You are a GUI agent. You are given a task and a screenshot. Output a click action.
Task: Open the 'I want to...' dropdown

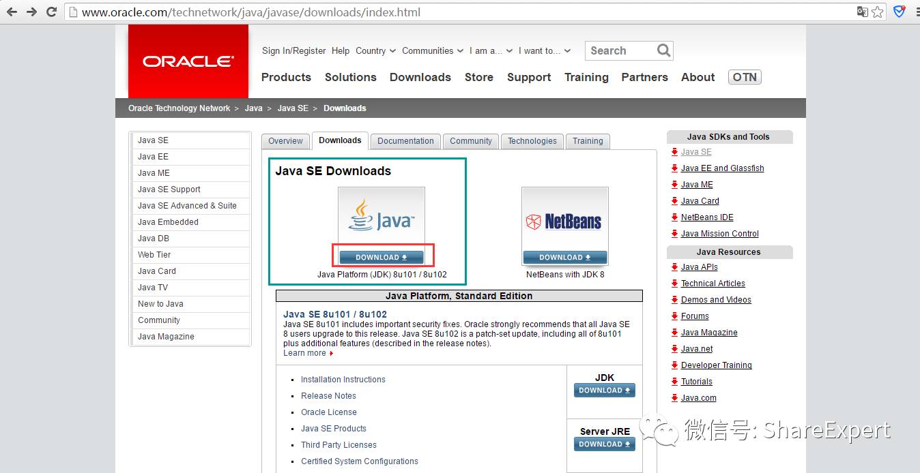tap(544, 50)
